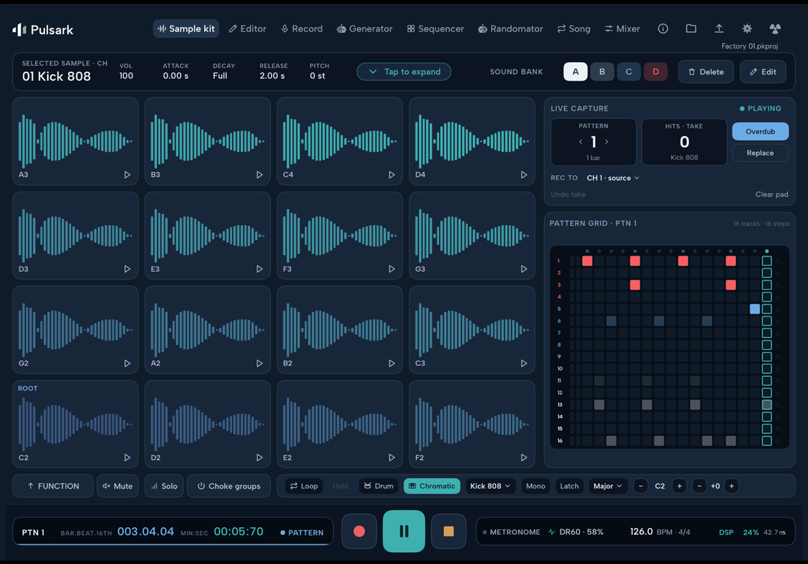Image resolution: width=808 pixels, height=564 pixels.
Task: Toggle Mono mode
Action: [x=536, y=485]
